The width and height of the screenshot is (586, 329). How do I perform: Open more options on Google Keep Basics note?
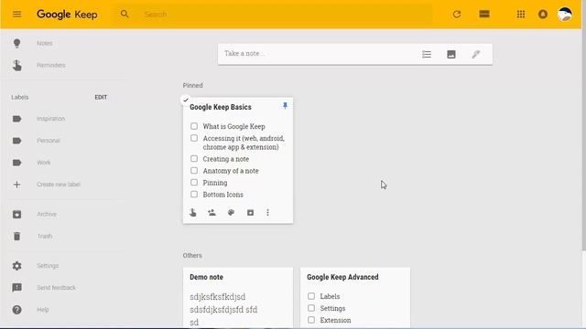click(x=267, y=213)
